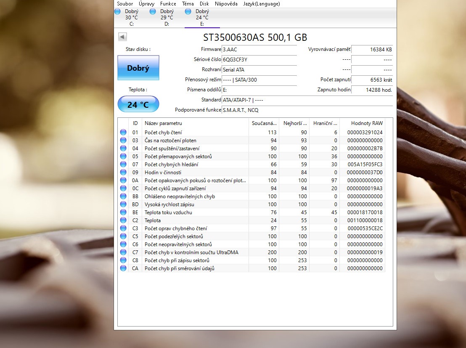466x348 pixels.
Task: Click the Nejhorší column header
Action: [294, 123]
